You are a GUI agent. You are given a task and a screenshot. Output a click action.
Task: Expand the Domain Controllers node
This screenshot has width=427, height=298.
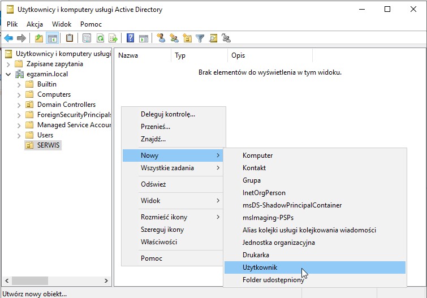[19, 105]
